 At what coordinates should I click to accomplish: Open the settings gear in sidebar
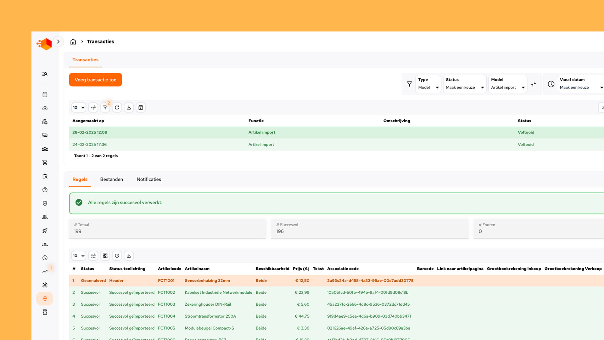tap(45, 298)
